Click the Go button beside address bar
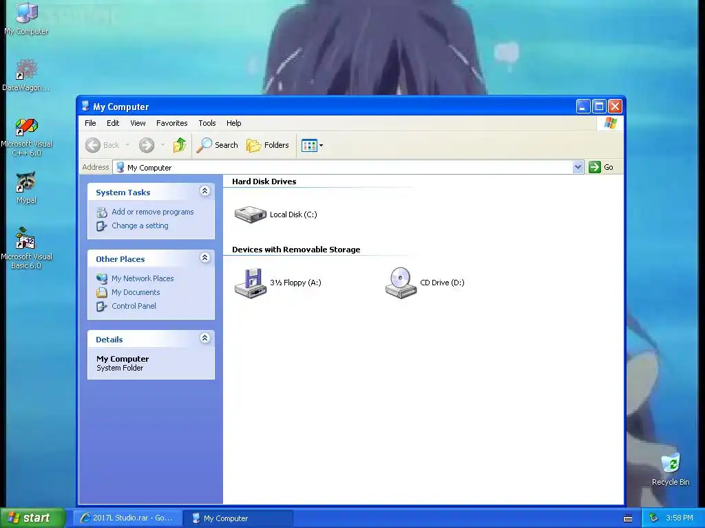 pyautogui.click(x=601, y=167)
